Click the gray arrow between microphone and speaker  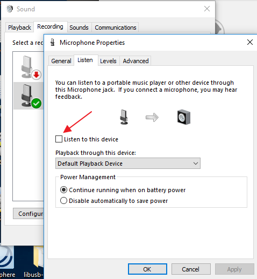pos(152,118)
